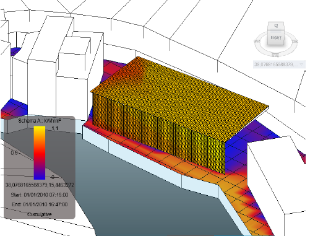Click the west label on the compass
Viewport: 310px width, 236px height.
(257, 41)
